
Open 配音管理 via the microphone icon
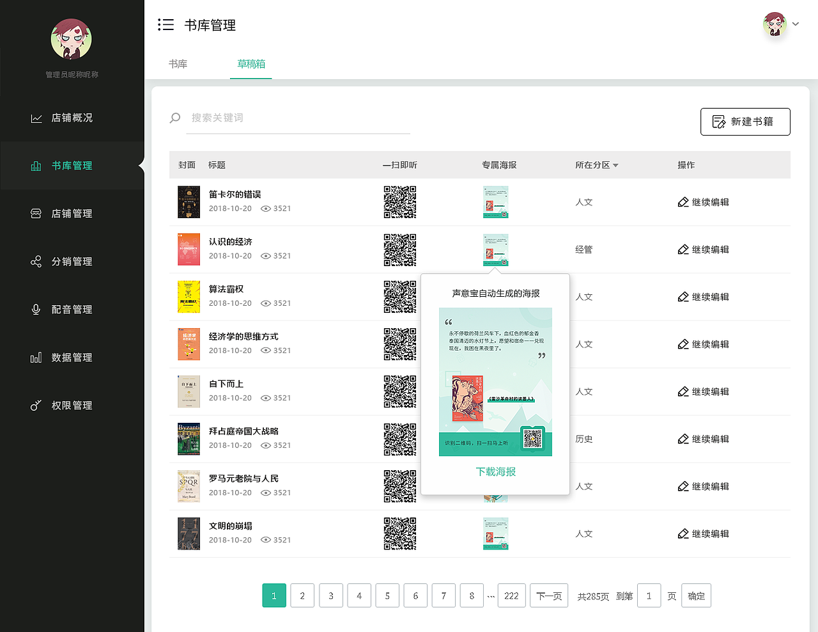(x=36, y=309)
